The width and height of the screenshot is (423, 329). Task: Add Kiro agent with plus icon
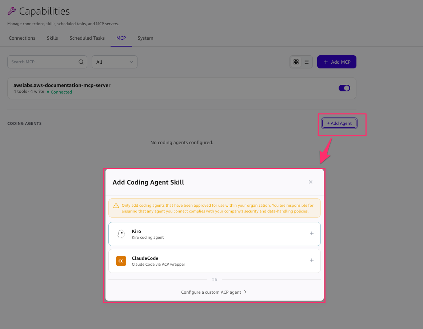[x=312, y=233]
